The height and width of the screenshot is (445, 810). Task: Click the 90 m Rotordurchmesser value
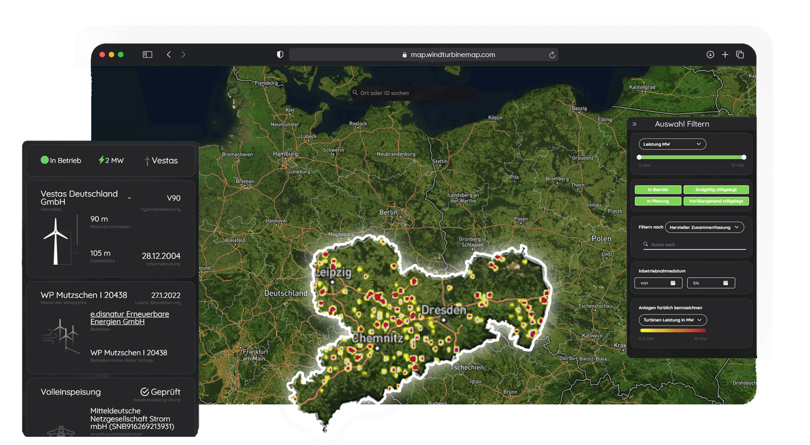99,219
